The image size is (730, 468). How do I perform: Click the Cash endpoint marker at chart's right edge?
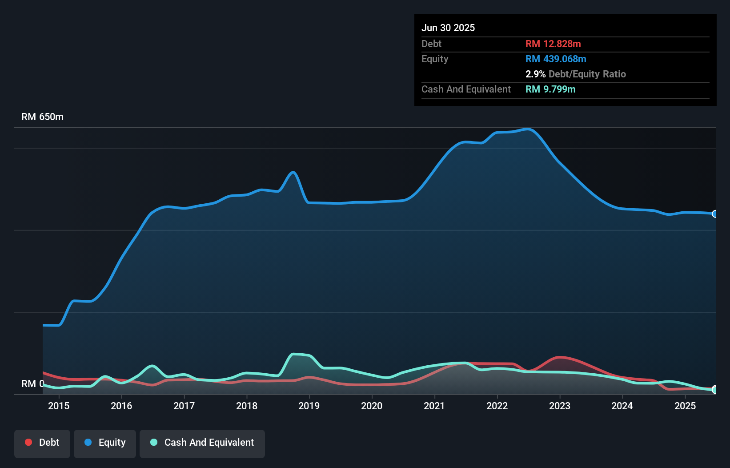[714, 390]
